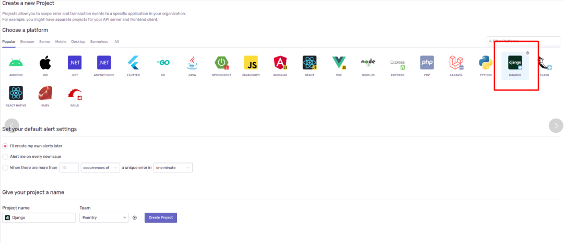This screenshot has height=243, width=564.
Task: Choose the JavaScript platform icon
Action: [251, 63]
